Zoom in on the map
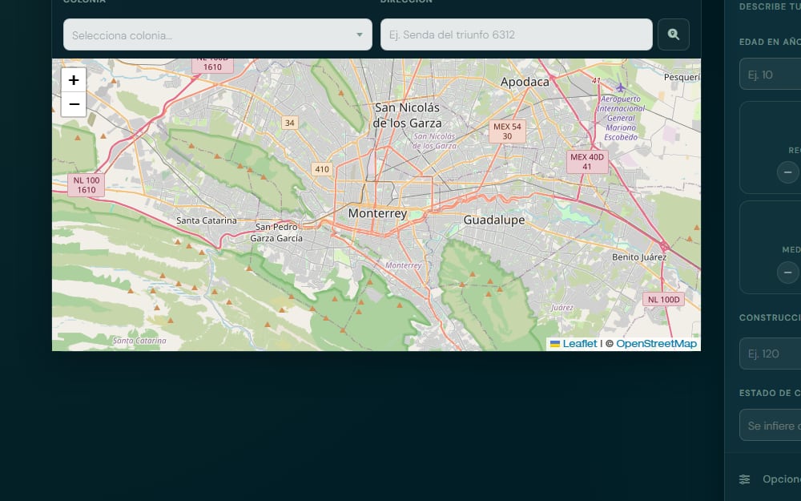This screenshot has width=801, height=501. [x=74, y=80]
